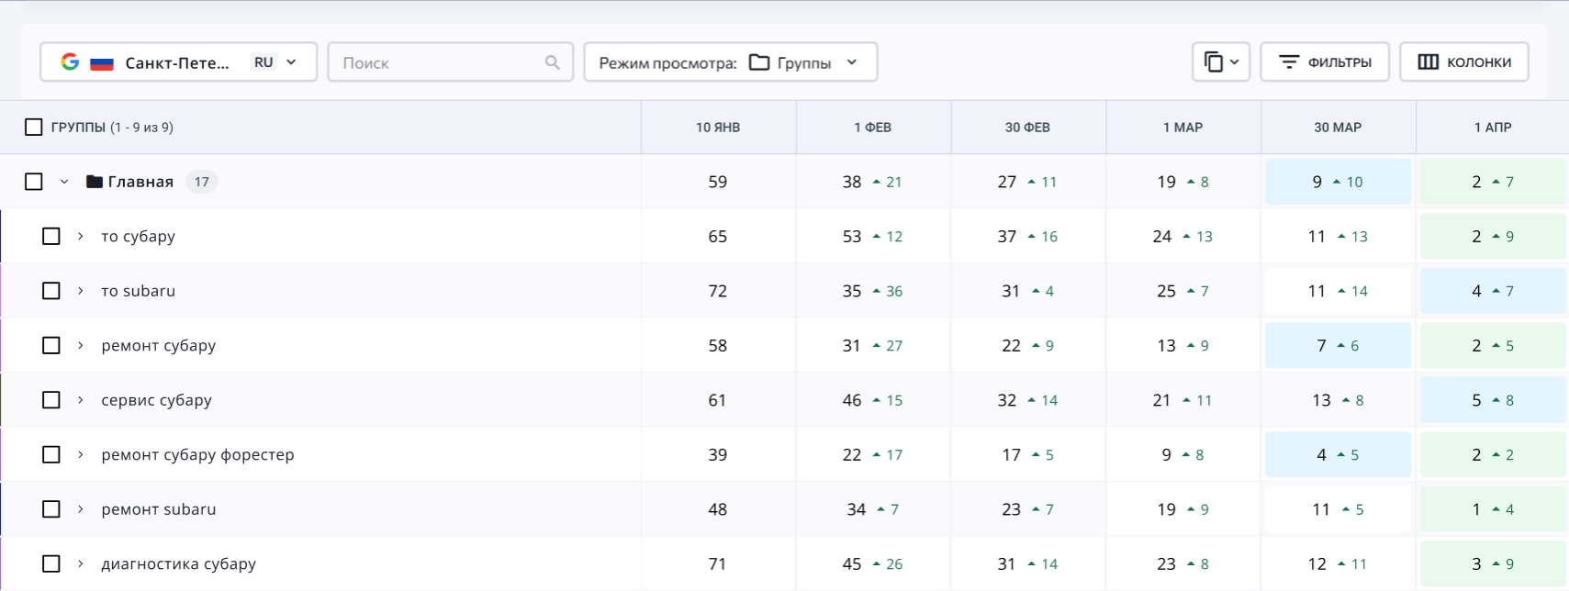Tick the checkbox for ремонт субару

click(x=51, y=346)
